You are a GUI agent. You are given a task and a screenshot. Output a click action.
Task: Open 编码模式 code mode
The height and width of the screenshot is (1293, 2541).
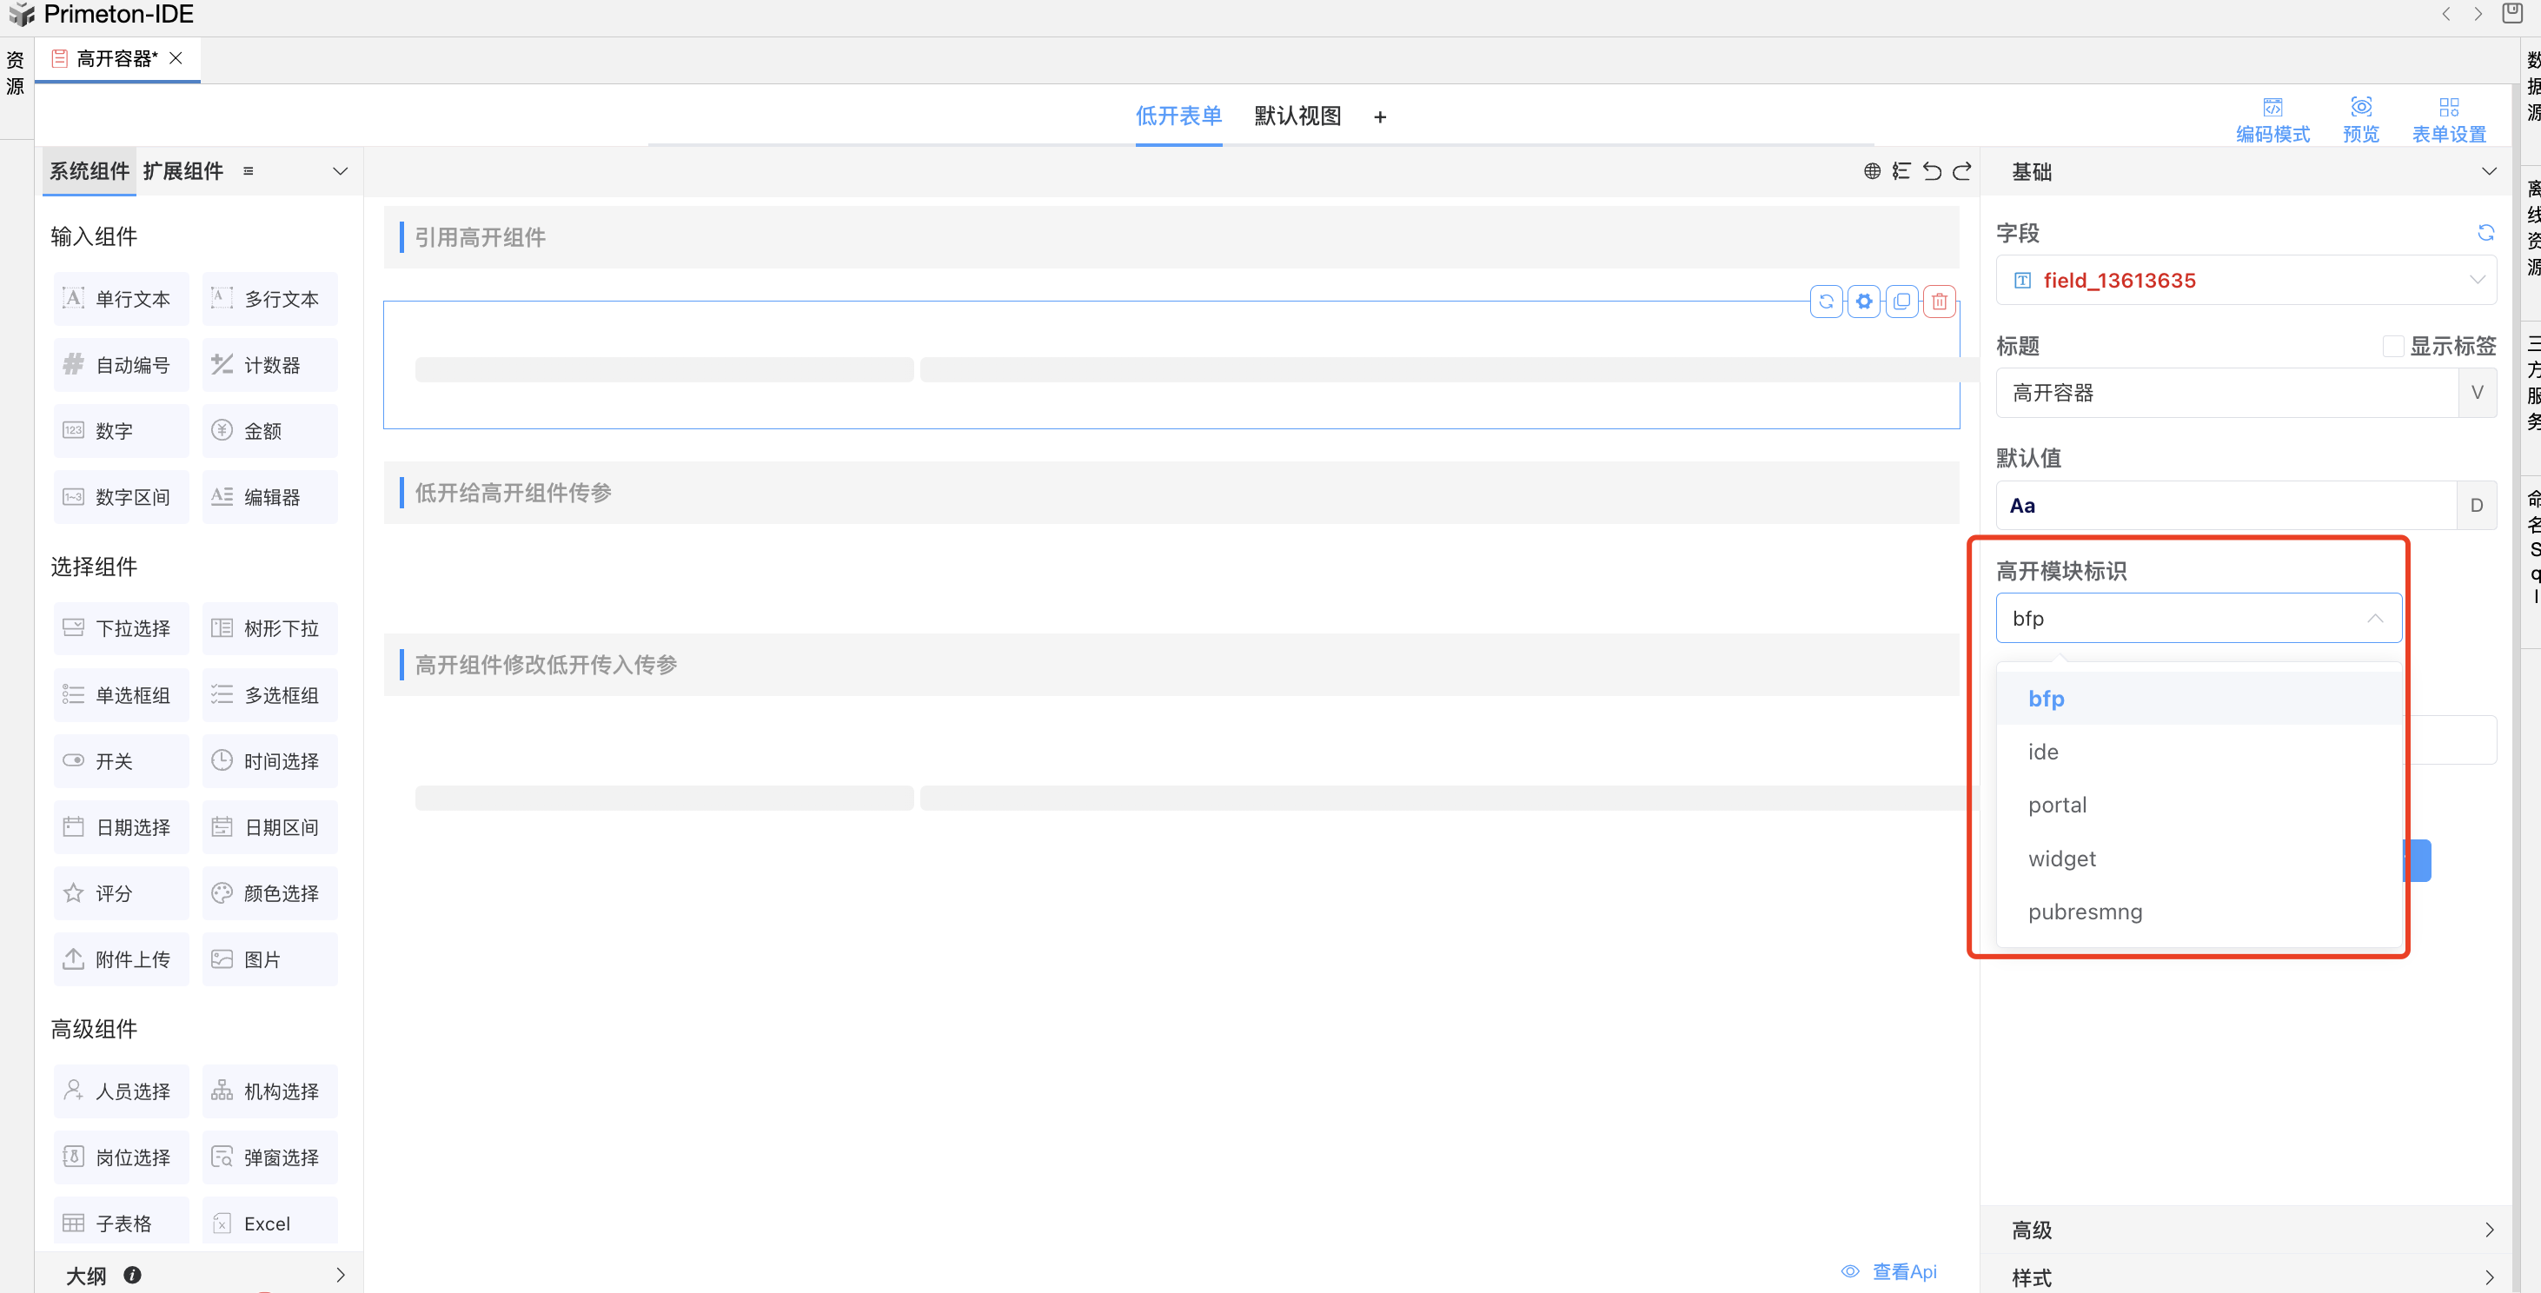[2272, 118]
